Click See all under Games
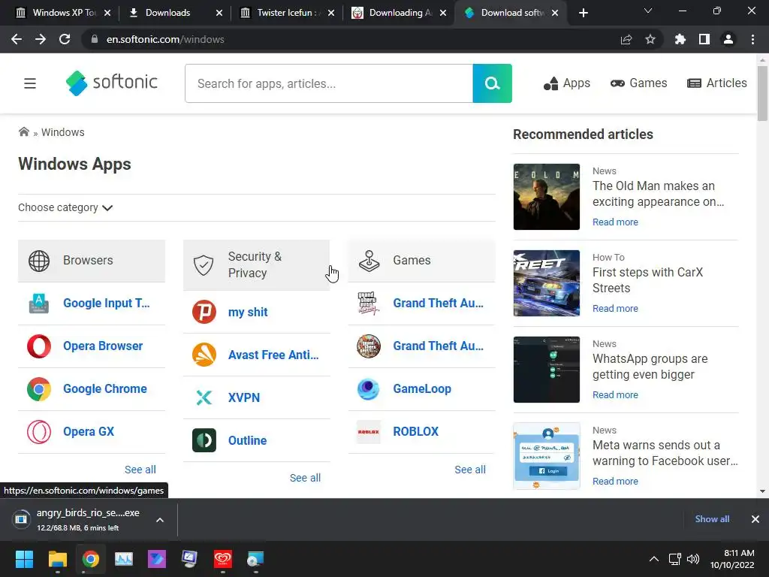The width and height of the screenshot is (769, 577). 470,470
